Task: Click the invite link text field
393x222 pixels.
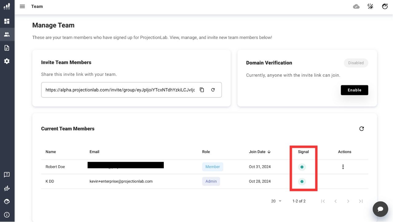Action: point(120,90)
